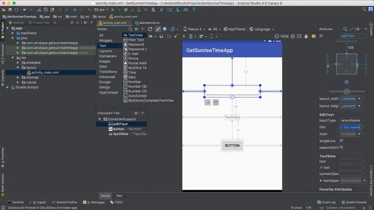Open the Help question mark icon
The width and height of the screenshot is (374, 210).
point(193,10)
